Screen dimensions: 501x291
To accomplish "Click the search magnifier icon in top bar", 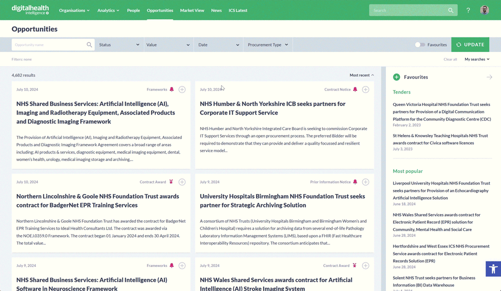I will (x=451, y=10).
